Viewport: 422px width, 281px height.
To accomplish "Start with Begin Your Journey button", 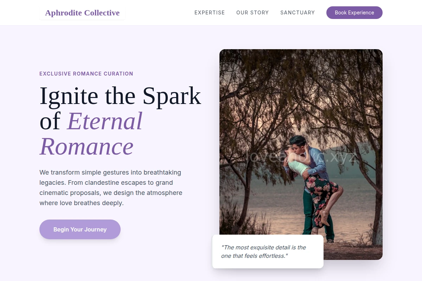I will coord(80,229).
